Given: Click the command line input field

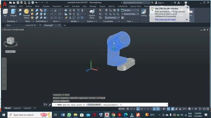Looking at the screenshot, I should pyautogui.click(x=110, y=105).
